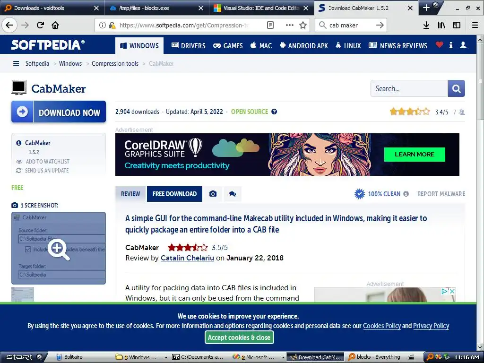Open News & Reviews section

pyautogui.click(x=398, y=46)
